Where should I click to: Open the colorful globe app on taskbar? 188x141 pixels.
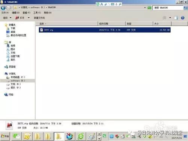coord(70,136)
